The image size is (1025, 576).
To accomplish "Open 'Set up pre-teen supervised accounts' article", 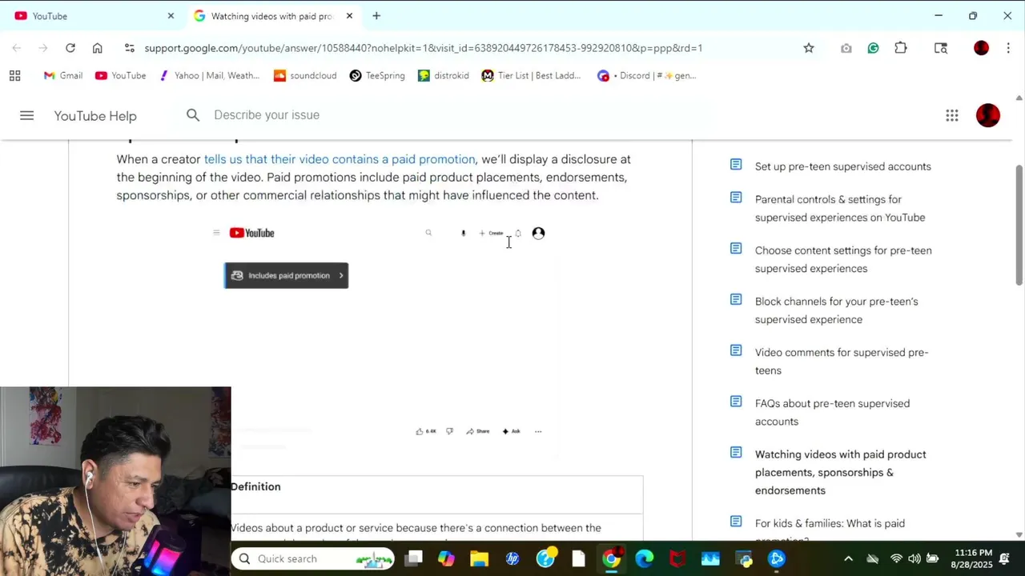I will pos(843,166).
